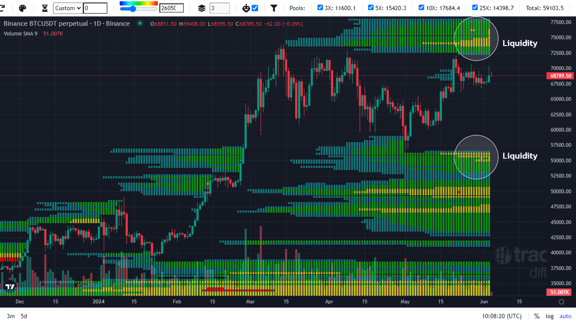Viewport: 576px width, 324px height.
Task: Click the Feb label on the time axis
Action: pos(177,302)
